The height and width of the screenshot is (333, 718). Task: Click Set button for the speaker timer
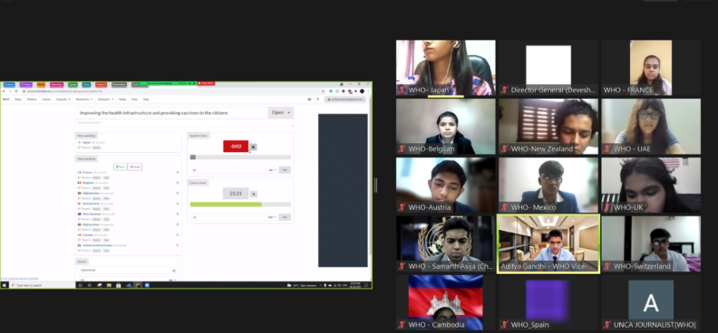(285, 170)
